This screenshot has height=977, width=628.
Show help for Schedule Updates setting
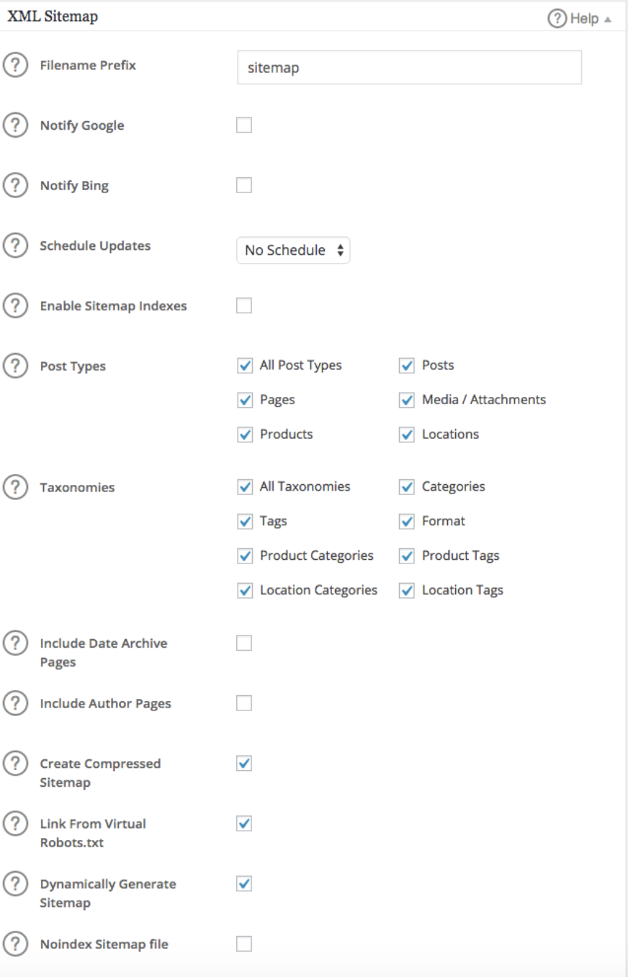click(13, 246)
